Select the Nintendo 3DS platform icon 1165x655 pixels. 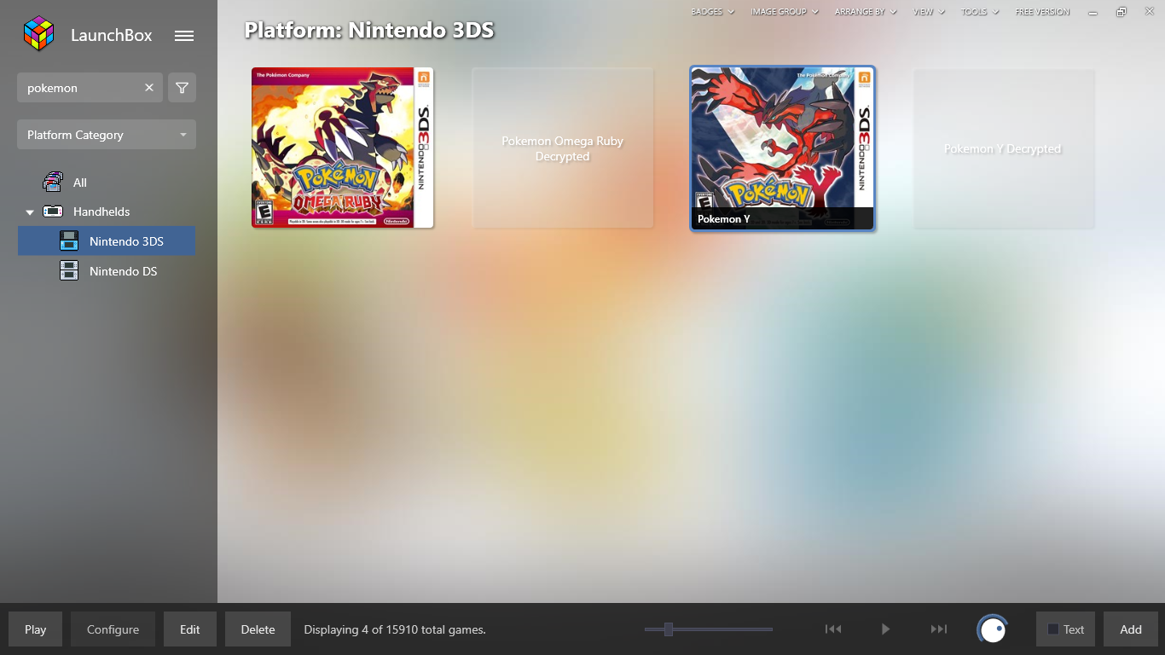pos(69,241)
